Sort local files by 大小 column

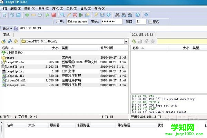(52, 48)
